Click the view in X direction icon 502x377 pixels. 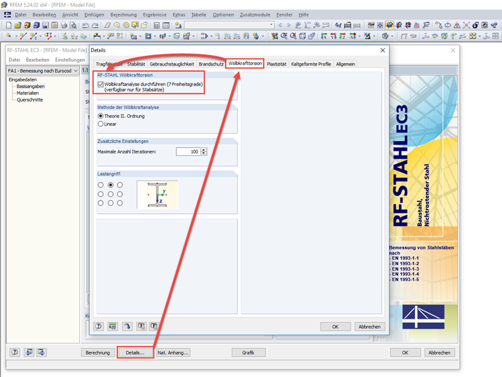(x=324, y=36)
